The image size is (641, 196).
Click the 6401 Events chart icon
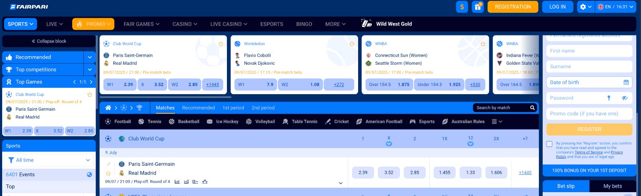click(x=89, y=174)
